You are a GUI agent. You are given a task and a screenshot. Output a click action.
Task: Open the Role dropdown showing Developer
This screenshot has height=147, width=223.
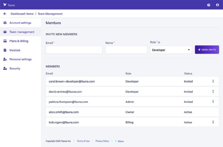[x=171, y=50]
